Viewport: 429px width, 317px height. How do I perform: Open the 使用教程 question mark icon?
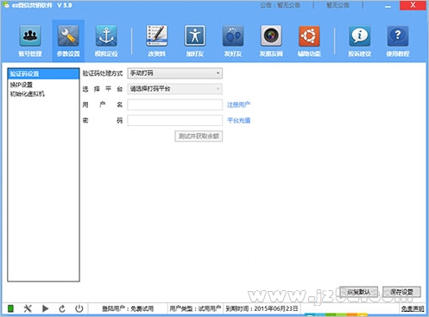click(398, 36)
